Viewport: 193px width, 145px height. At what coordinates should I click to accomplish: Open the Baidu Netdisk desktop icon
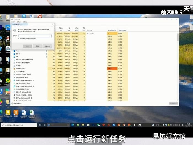click(8, 50)
